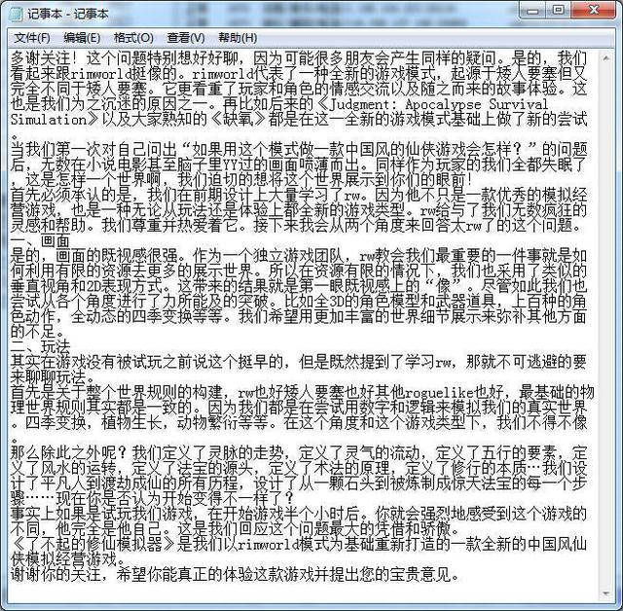The image size is (623, 611).
Task: Open the 格式(O) menu
Action: tap(133, 38)
